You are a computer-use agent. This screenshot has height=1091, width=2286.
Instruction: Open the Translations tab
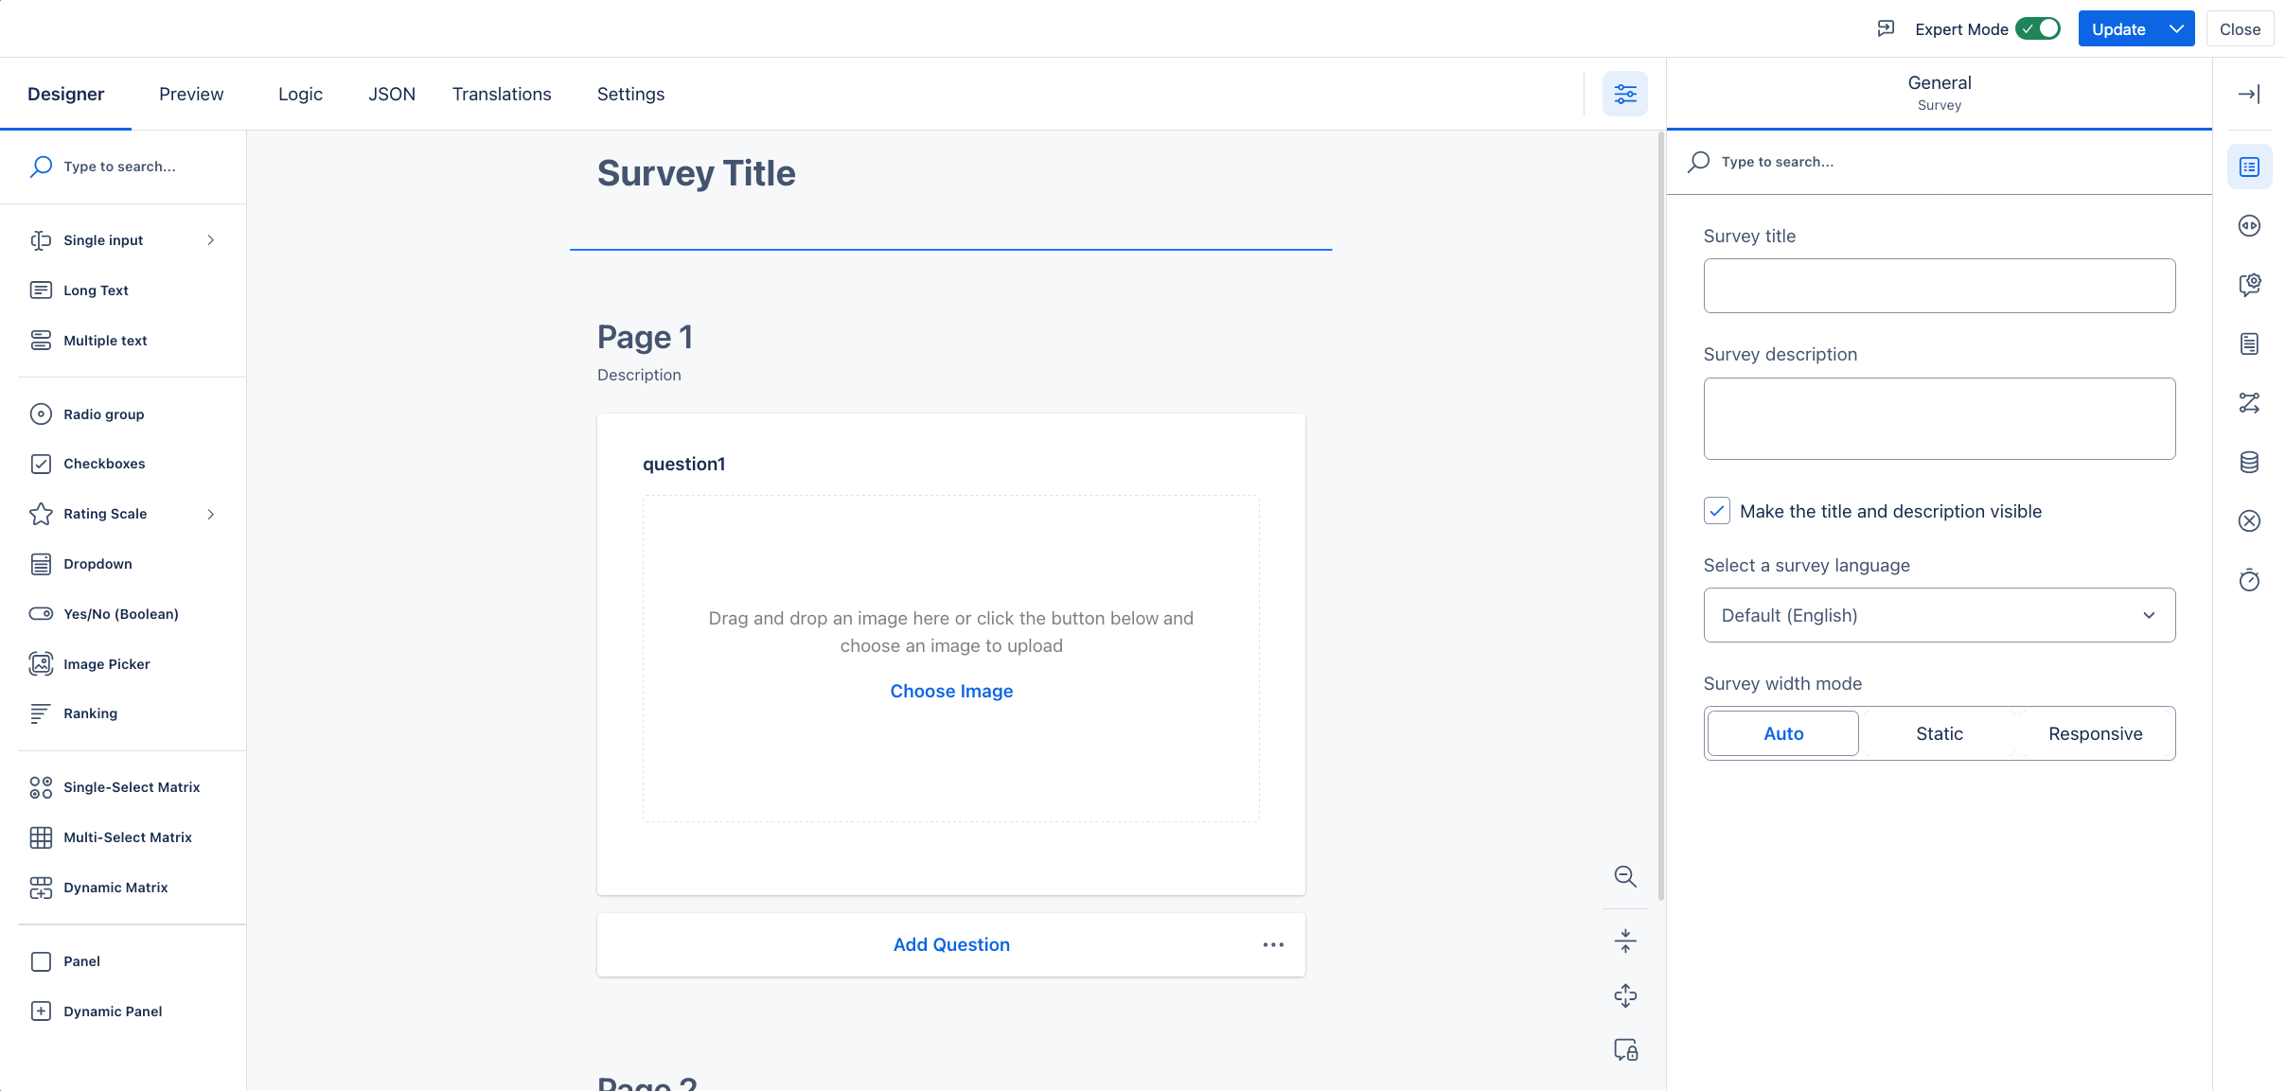pos(501,94)
